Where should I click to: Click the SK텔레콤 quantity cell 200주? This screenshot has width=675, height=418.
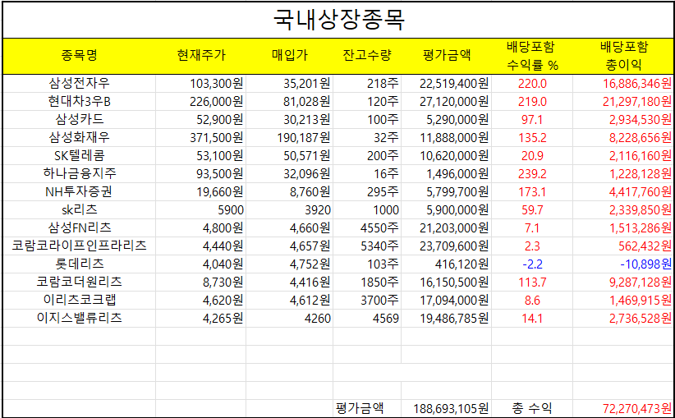(383, 155)
